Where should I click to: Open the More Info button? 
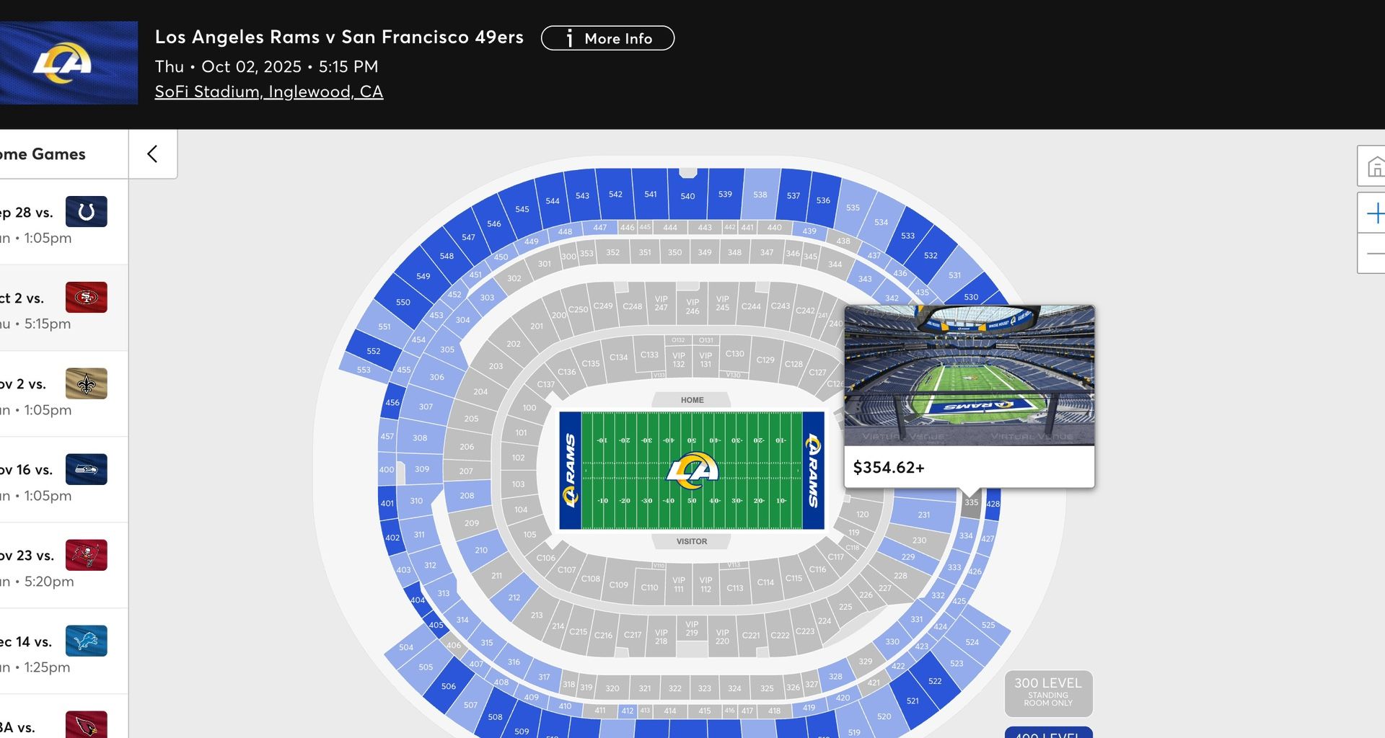[x=607, y=38]
